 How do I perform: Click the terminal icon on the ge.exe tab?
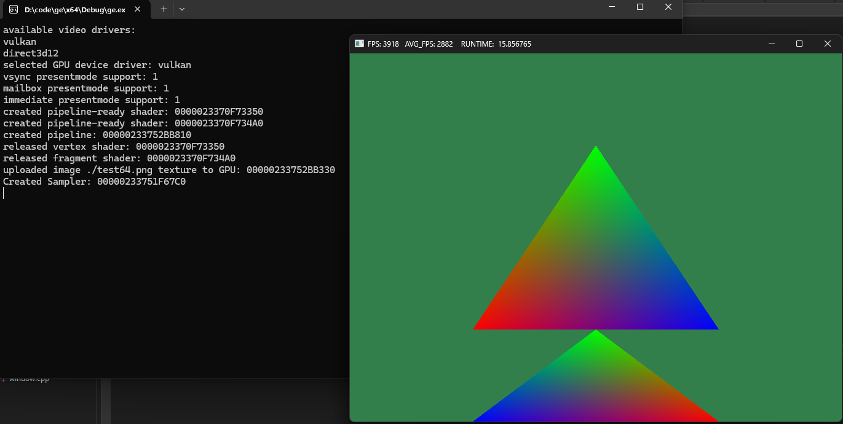coord(13,9)
